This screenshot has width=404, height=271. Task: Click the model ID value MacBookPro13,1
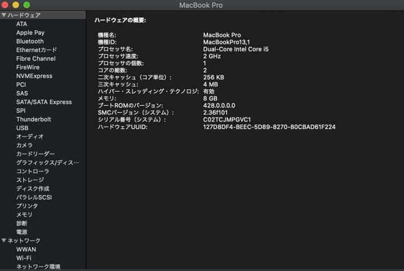coord(227,42)
